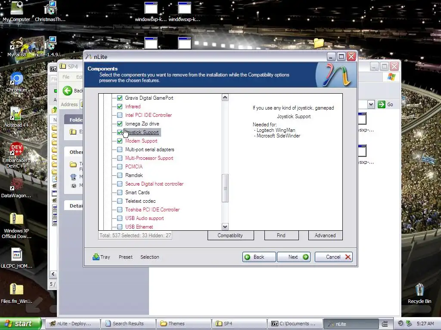The image size is (441, 330).
Task: Check Teletext codec
Action: point(120,201)
